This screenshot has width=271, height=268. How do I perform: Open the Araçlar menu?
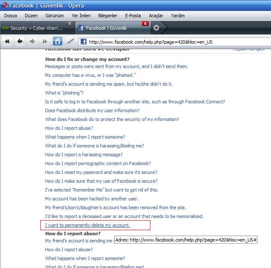[x=156, y=16]
